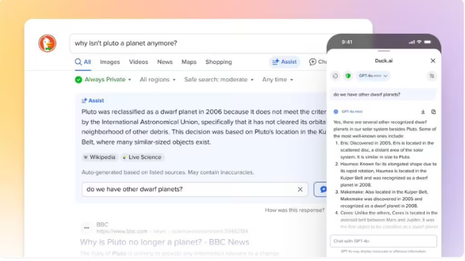
Task: Click the 'do we have other dwarf planets?' chat message
Action: [x=383, y=95]
